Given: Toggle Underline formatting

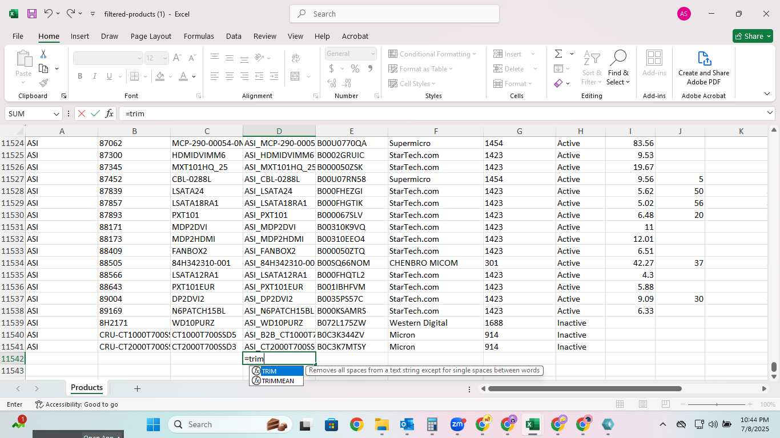Looking at the screenshot, I should [108, 76].
